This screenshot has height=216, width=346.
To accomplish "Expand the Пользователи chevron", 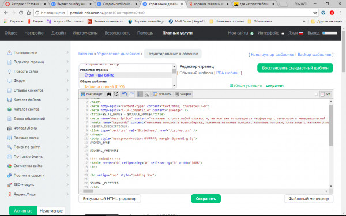I will point(67,52).
